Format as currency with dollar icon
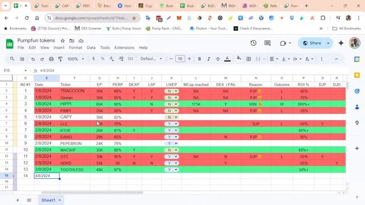 click(94, 59)
